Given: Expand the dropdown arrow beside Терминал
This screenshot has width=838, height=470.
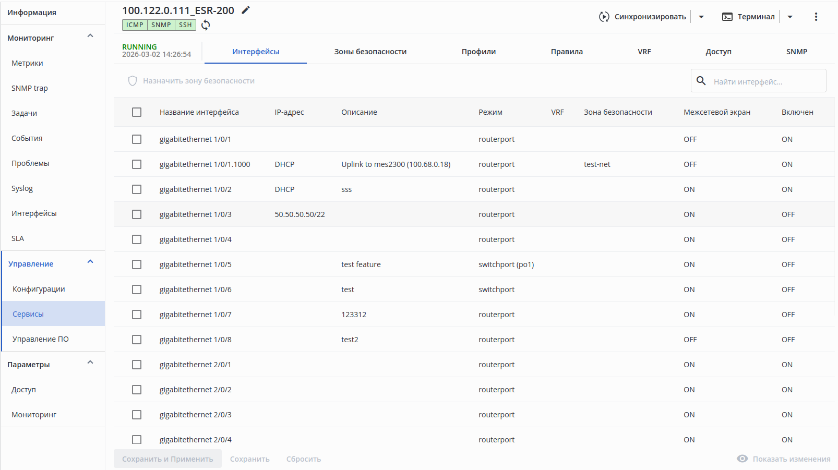Looking at the screenshot, I should pyautogui.click(x=790, y=17).
